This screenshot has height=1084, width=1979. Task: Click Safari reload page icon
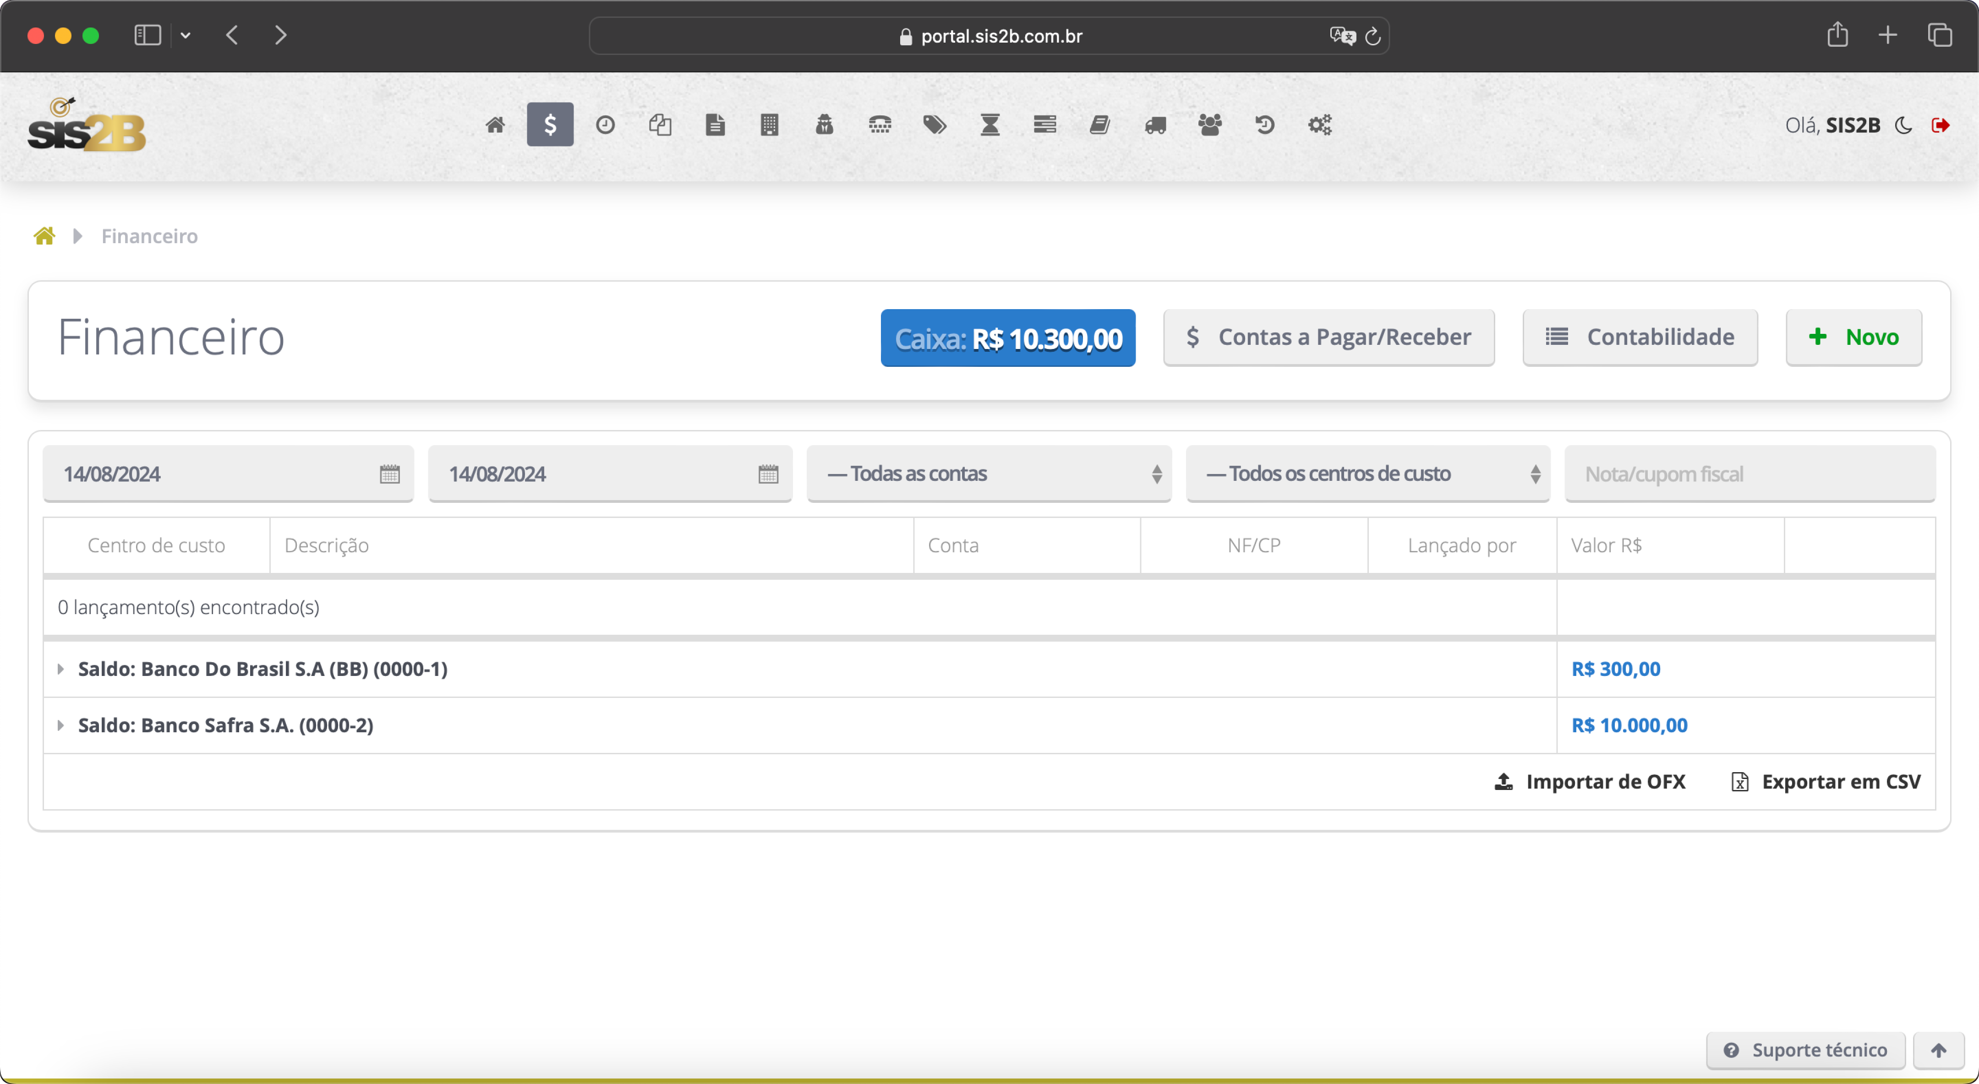[x=1373, y=36]
